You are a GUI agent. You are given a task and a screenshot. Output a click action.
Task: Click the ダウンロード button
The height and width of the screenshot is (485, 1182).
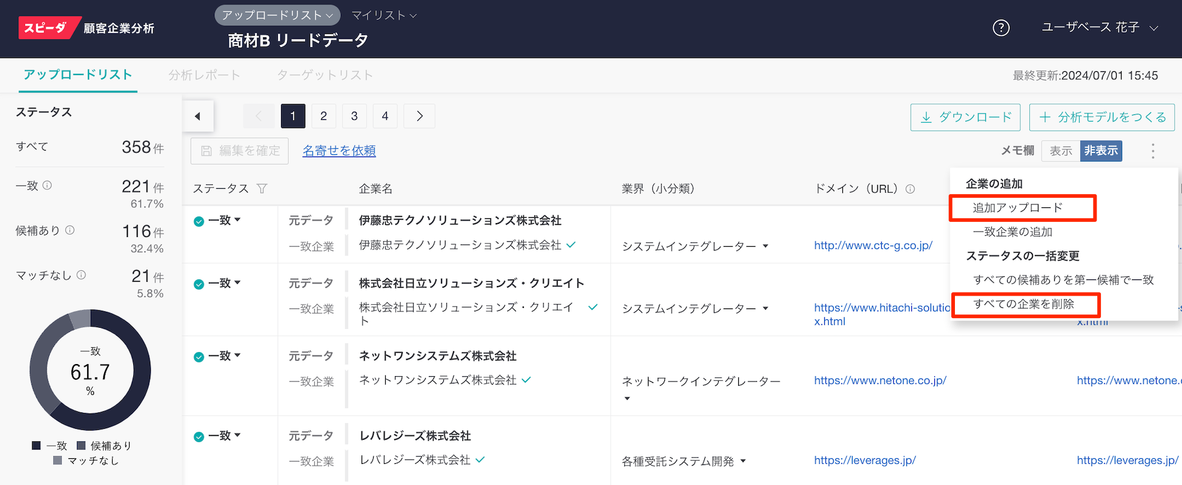click(x=965, y=117)
